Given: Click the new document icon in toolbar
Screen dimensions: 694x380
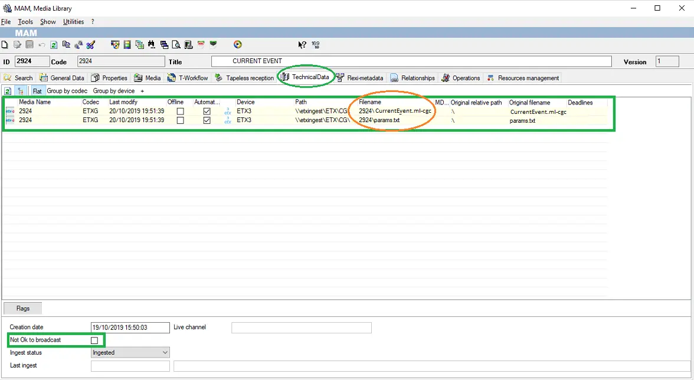Looking at the screenshot, I should click(x=5, y=45).
